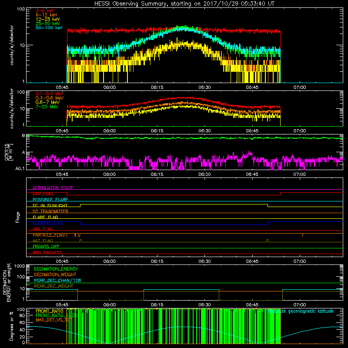Image resolution: width=348 pixels, height=348 pixels.
Task: Select the red 3-6 keV legend label
Action: tap(45, 10)
